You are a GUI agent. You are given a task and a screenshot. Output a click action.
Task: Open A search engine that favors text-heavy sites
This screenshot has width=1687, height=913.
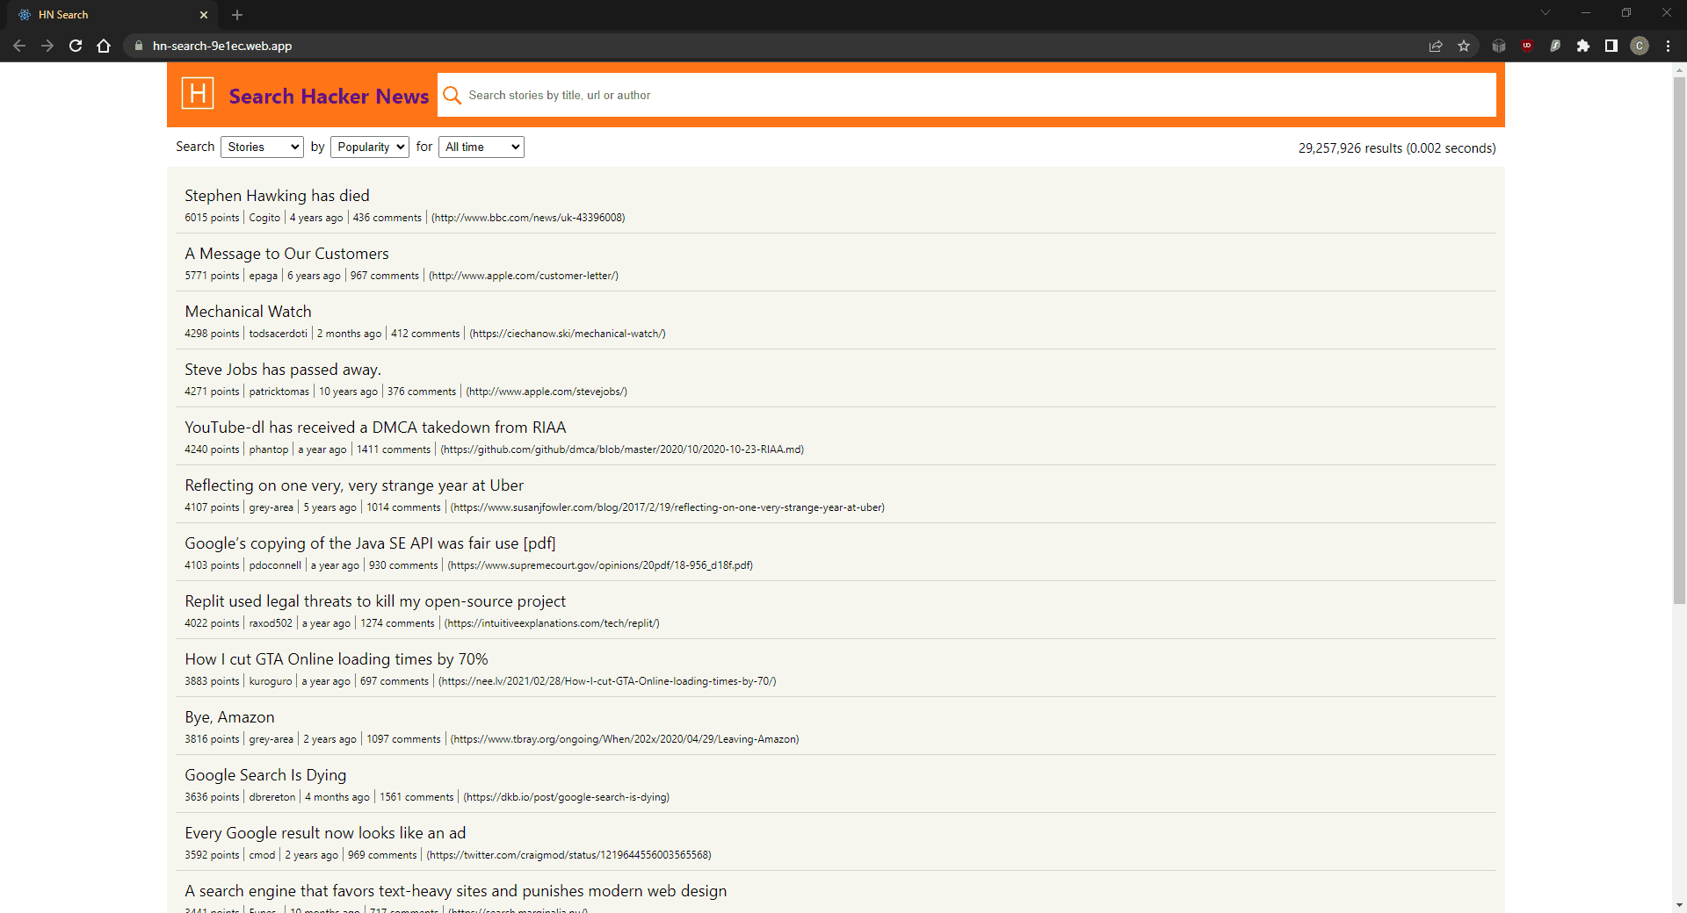click(x=456, y=891)
